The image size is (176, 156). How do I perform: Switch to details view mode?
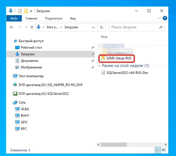(158, 150)
